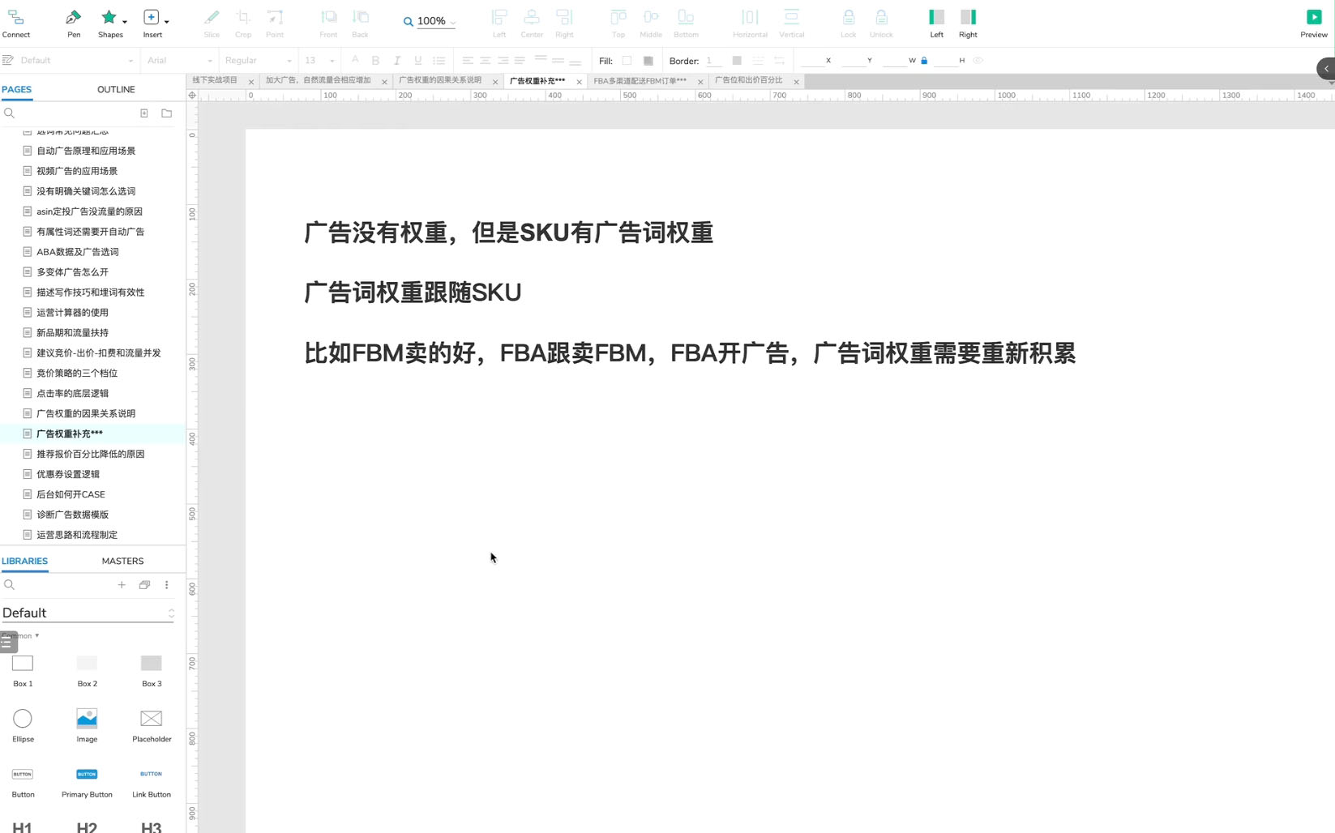Toggle bold text formatting
Image resolution: width=1335 pixels, height=833 pixels.
pos(375,60)
